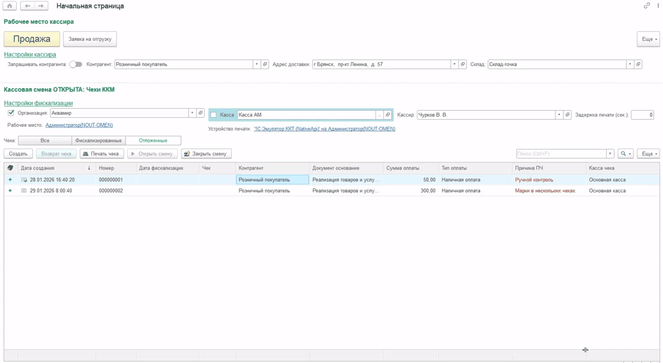Copy link via the chain icon
663x363 pixels.
(646, 6)
